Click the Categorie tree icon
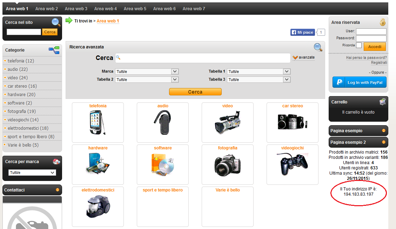The width and height of the screenshot is (396, 229). coord(54,50)
